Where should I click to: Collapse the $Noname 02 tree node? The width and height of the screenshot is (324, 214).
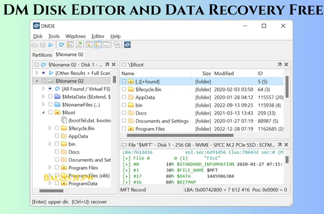(37, 81)
